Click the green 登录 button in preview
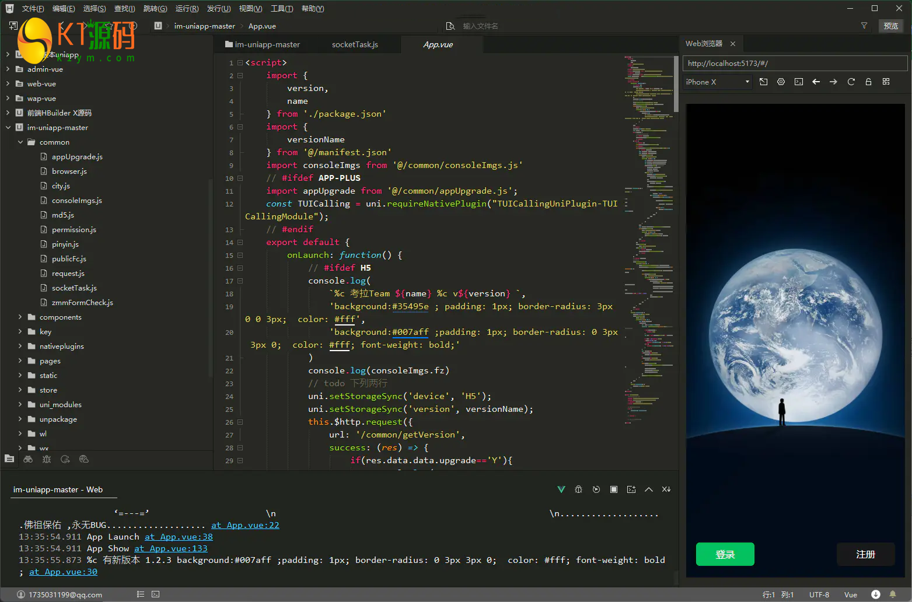This screenshot has width=912, height=602. 725,554
